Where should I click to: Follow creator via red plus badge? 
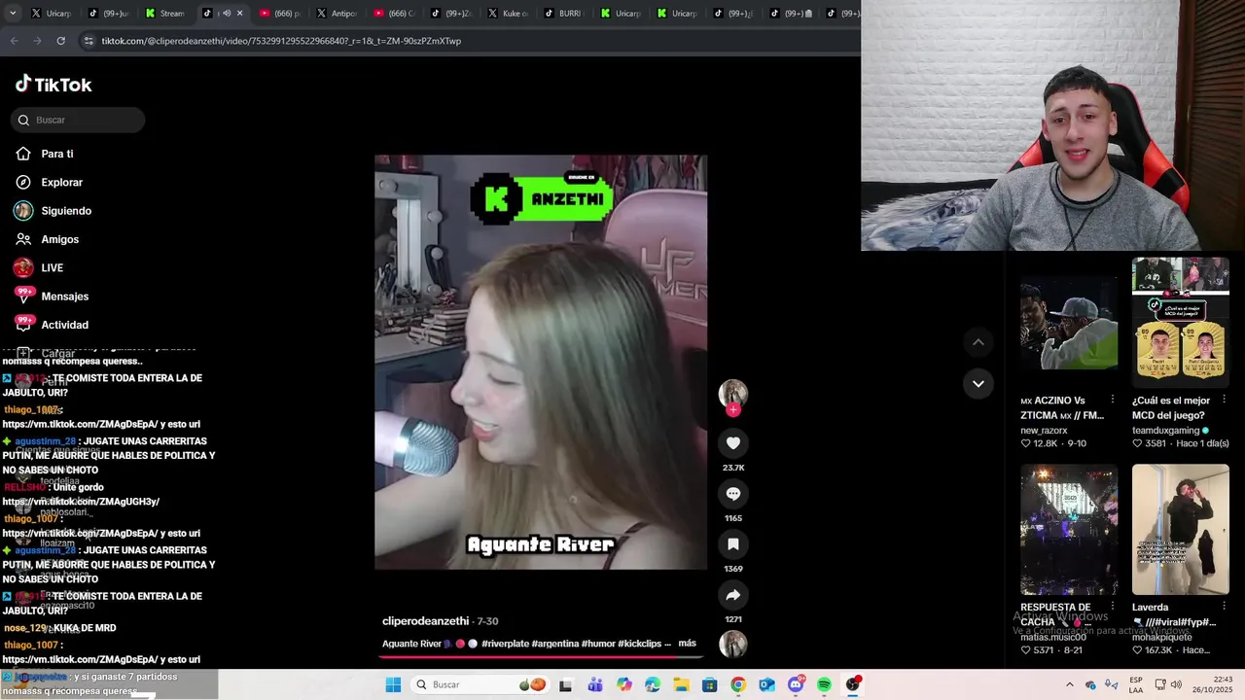733,410
